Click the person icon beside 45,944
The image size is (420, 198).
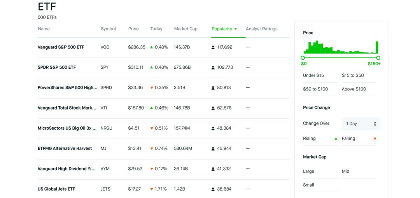pos(213,148)
